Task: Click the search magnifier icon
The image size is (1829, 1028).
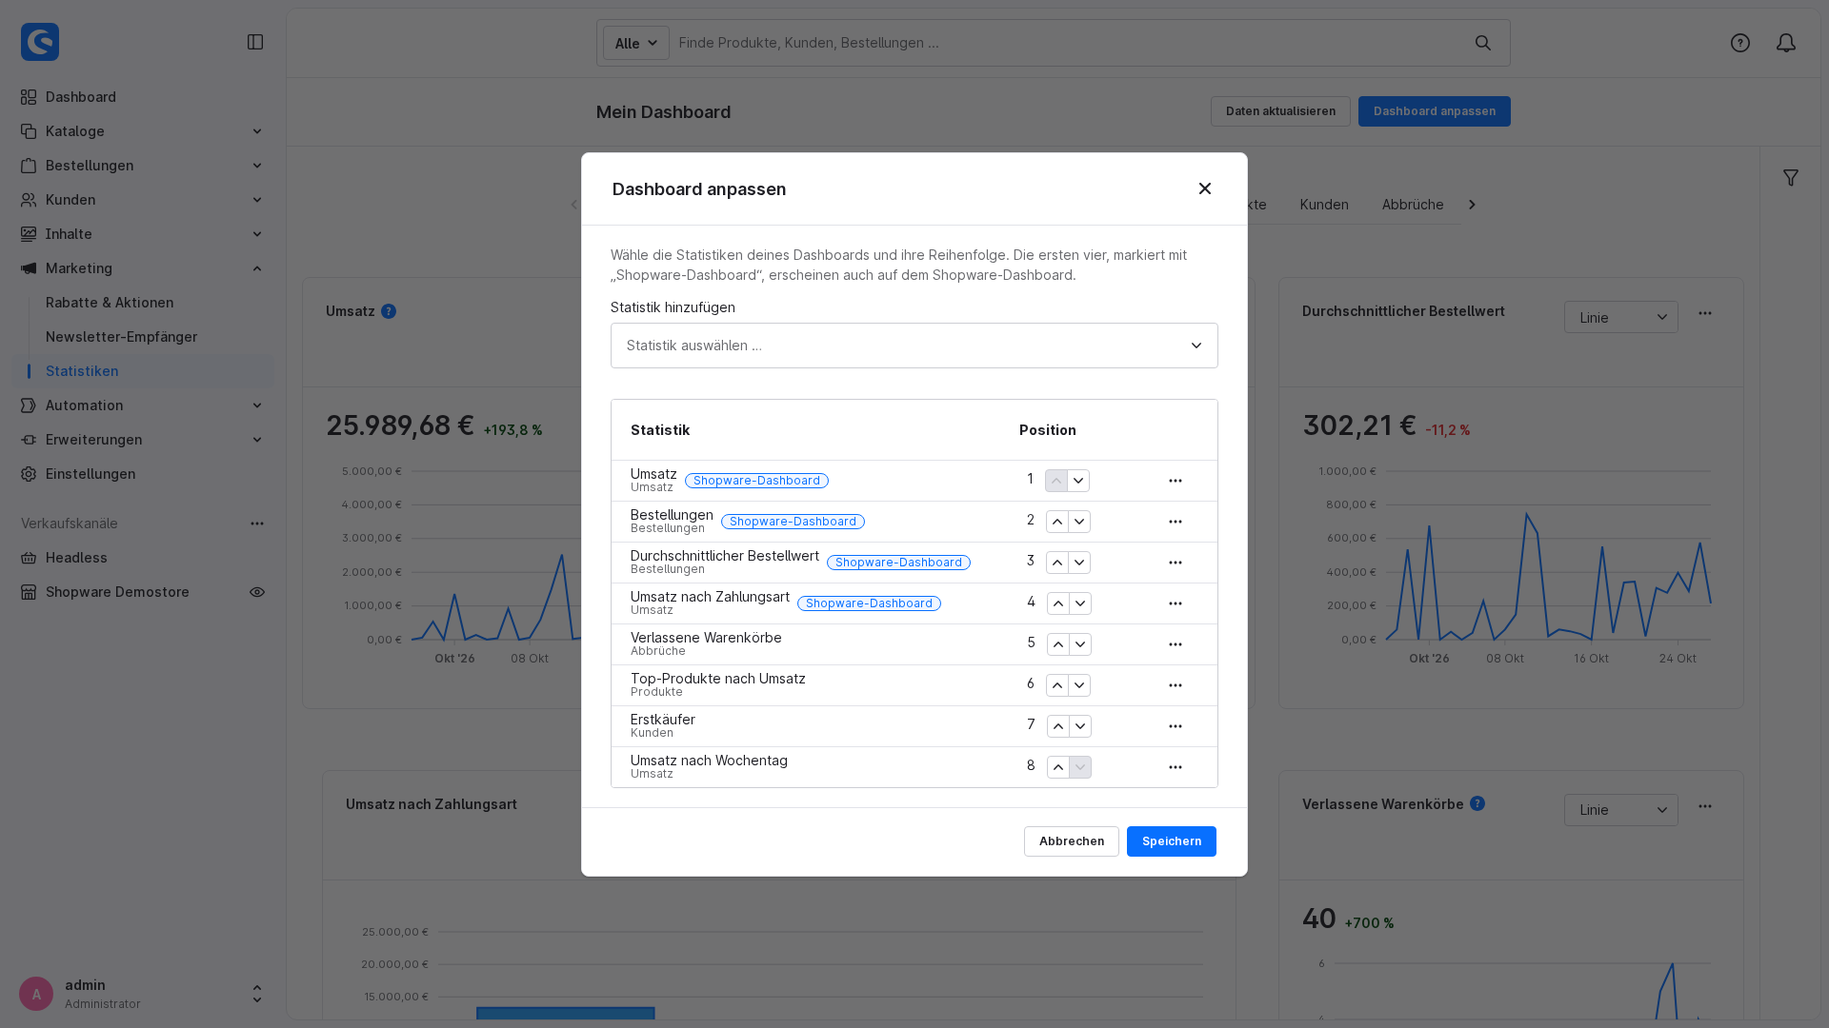Action: click(1482, 43)
